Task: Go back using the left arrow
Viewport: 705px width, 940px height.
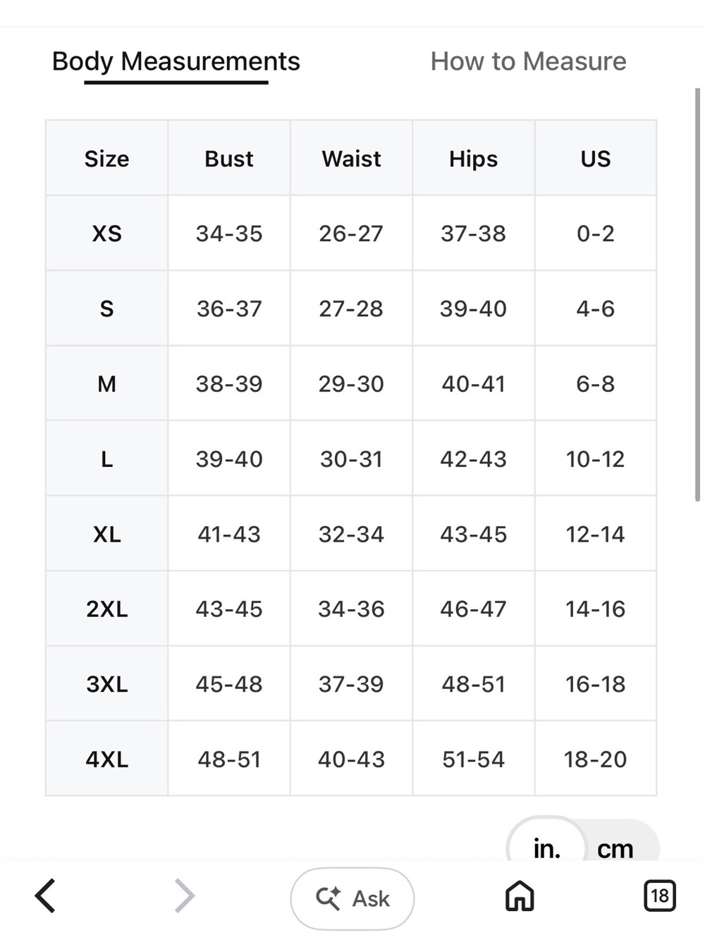Action: (45, 896)
